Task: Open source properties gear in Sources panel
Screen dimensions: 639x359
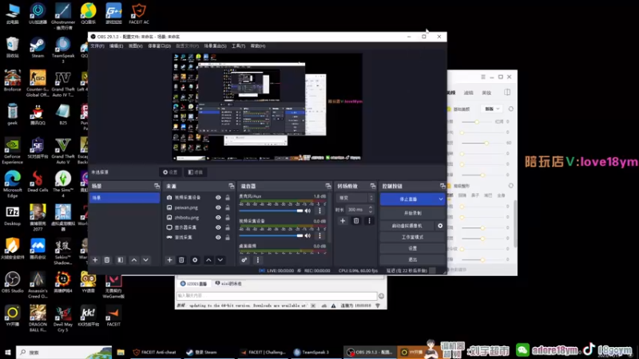Action: (x=195, y=260)
